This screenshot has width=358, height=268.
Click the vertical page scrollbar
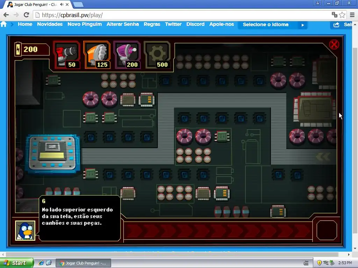(x=355, y=140)
